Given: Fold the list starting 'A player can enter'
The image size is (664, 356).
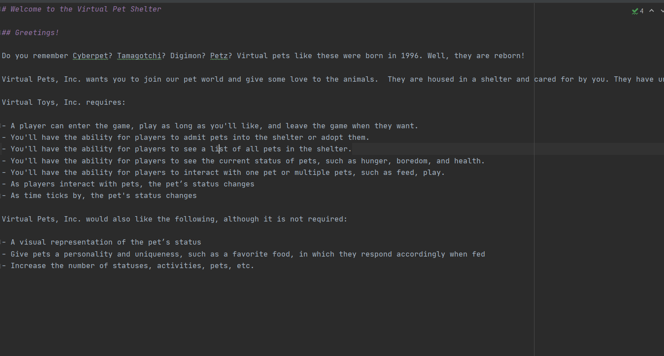Looking at the screenshot, I should point(1,126).
